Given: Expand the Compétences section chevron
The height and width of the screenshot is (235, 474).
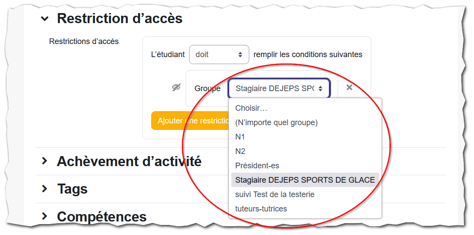Looking at the screenshot, I should tap(44, 216).
